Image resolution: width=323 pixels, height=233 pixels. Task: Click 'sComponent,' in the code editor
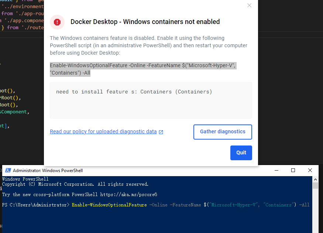[14, 112]
